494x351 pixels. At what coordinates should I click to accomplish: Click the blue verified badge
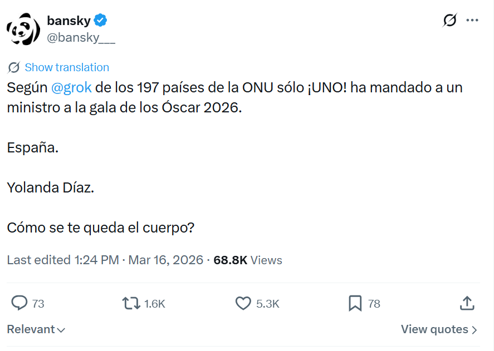pyautogui.click(x=101, y=21)
